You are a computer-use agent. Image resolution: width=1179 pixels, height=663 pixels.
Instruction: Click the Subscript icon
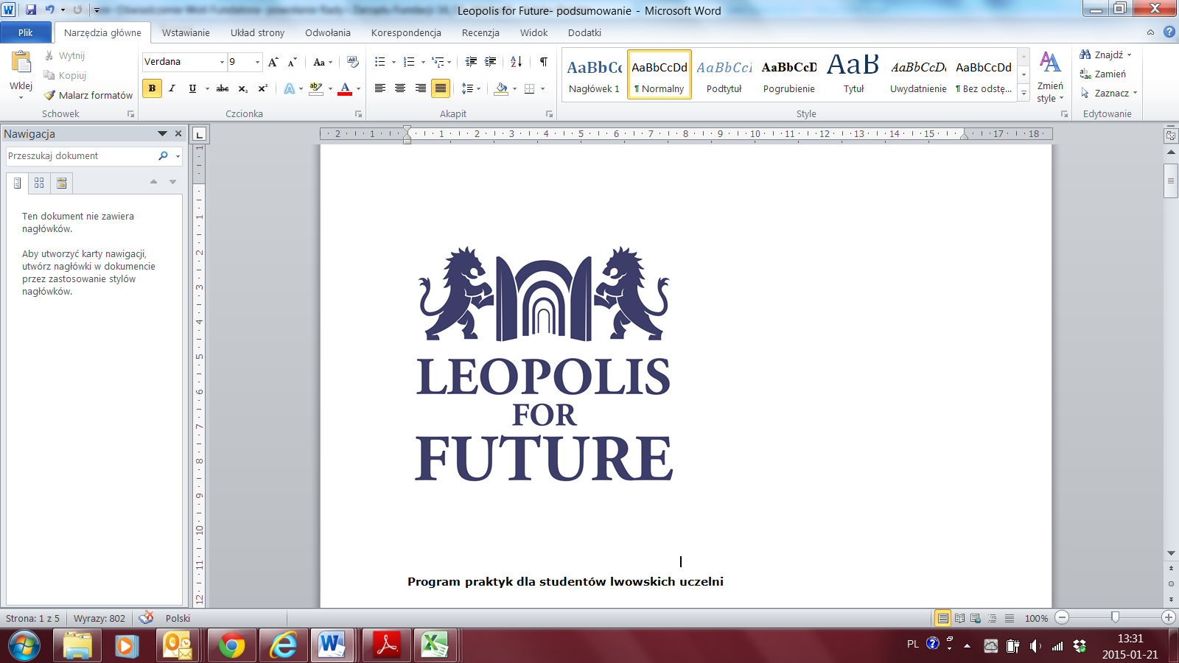[x=243, y=88]
